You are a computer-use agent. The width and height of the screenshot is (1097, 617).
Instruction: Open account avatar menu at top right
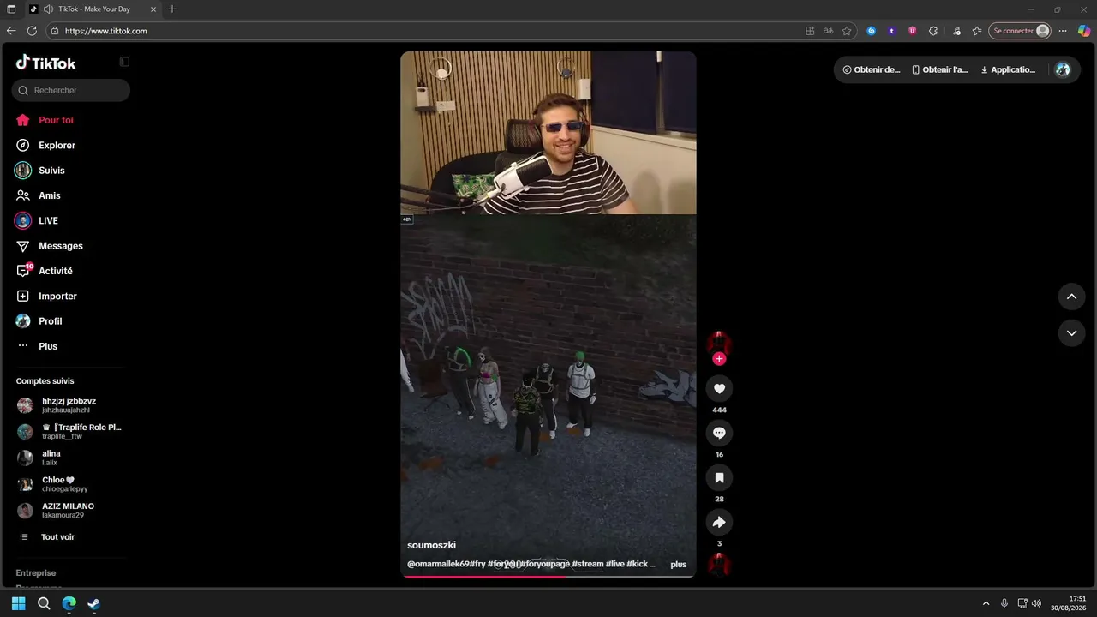(x=1063, y=70)
